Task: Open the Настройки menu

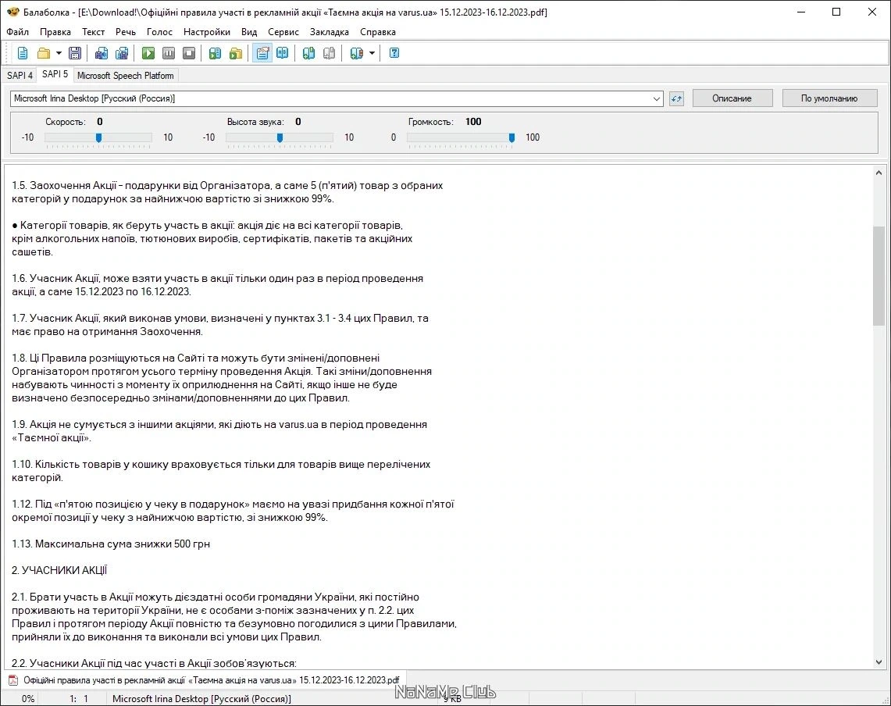Action: click(x=207, y=32)
